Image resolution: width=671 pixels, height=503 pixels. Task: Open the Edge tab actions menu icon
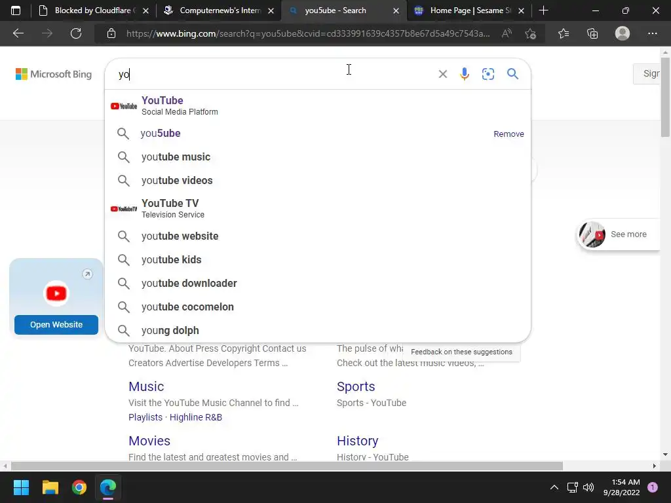click(x=16, y=10)
